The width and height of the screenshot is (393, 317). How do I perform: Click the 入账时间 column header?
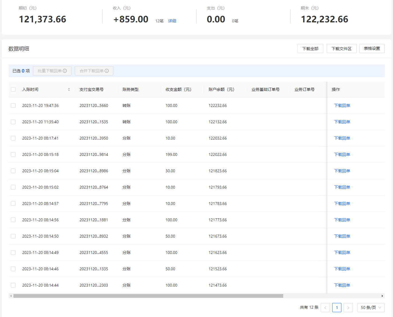coord(30,89)
